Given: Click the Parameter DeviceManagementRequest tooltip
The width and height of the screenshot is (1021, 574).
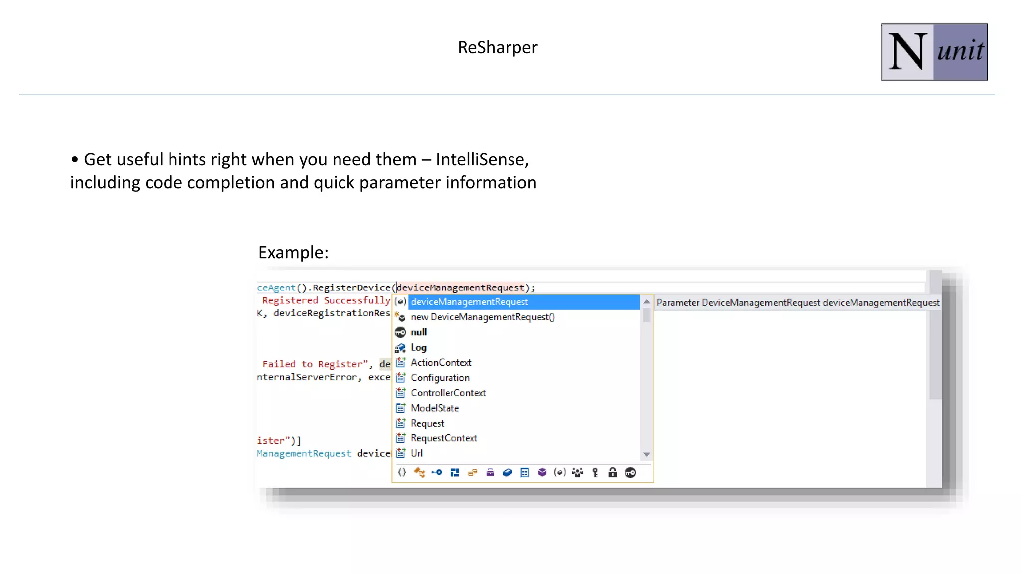Looking at the screenshot, I should 798,302.
